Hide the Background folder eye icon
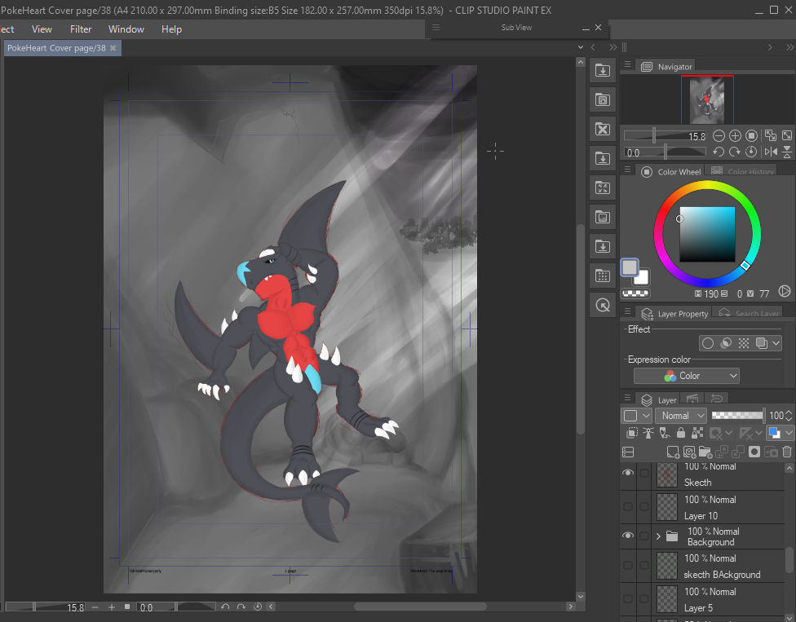 pos(628,536)
